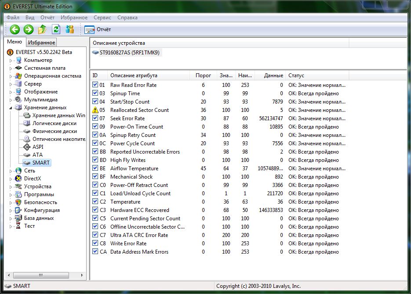The height and width of the screenshot is (294, 411).
Task: Uncheck the Temperature attribute C2
Action: (95, 202)
